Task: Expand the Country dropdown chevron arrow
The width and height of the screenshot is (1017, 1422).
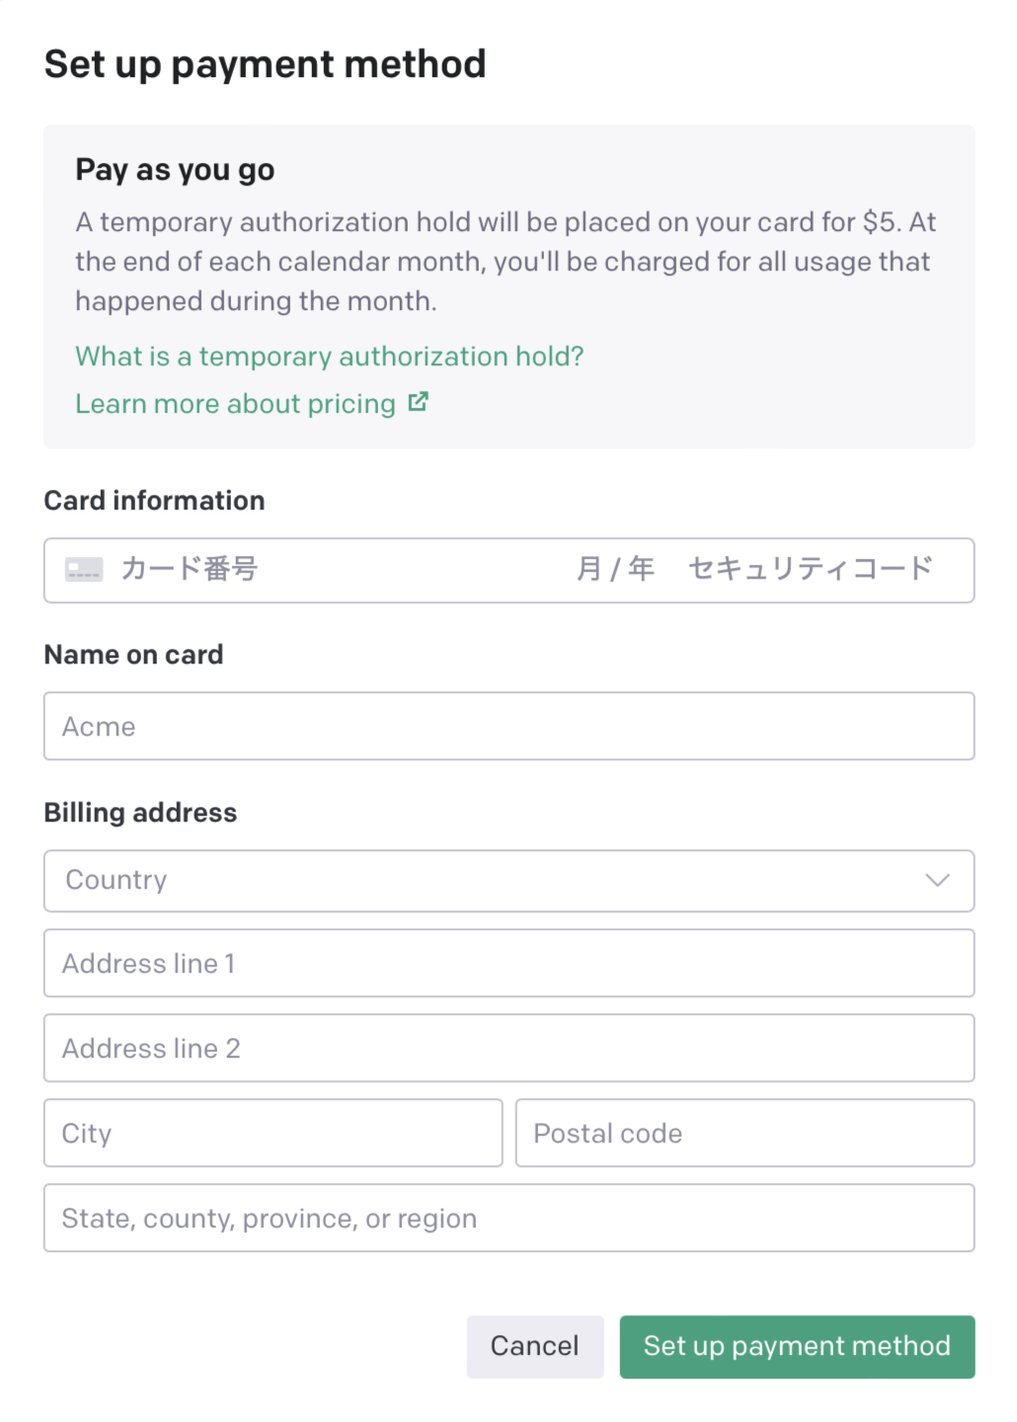Action: (937, 880)
